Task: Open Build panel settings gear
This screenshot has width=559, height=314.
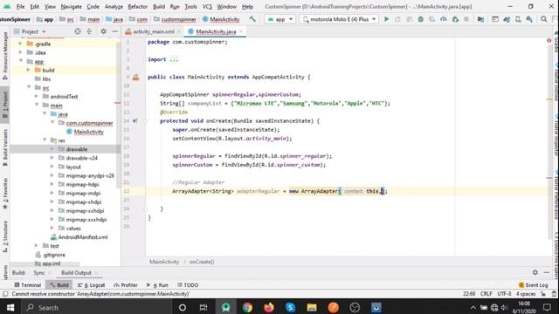Action: (x=535, y=272)
